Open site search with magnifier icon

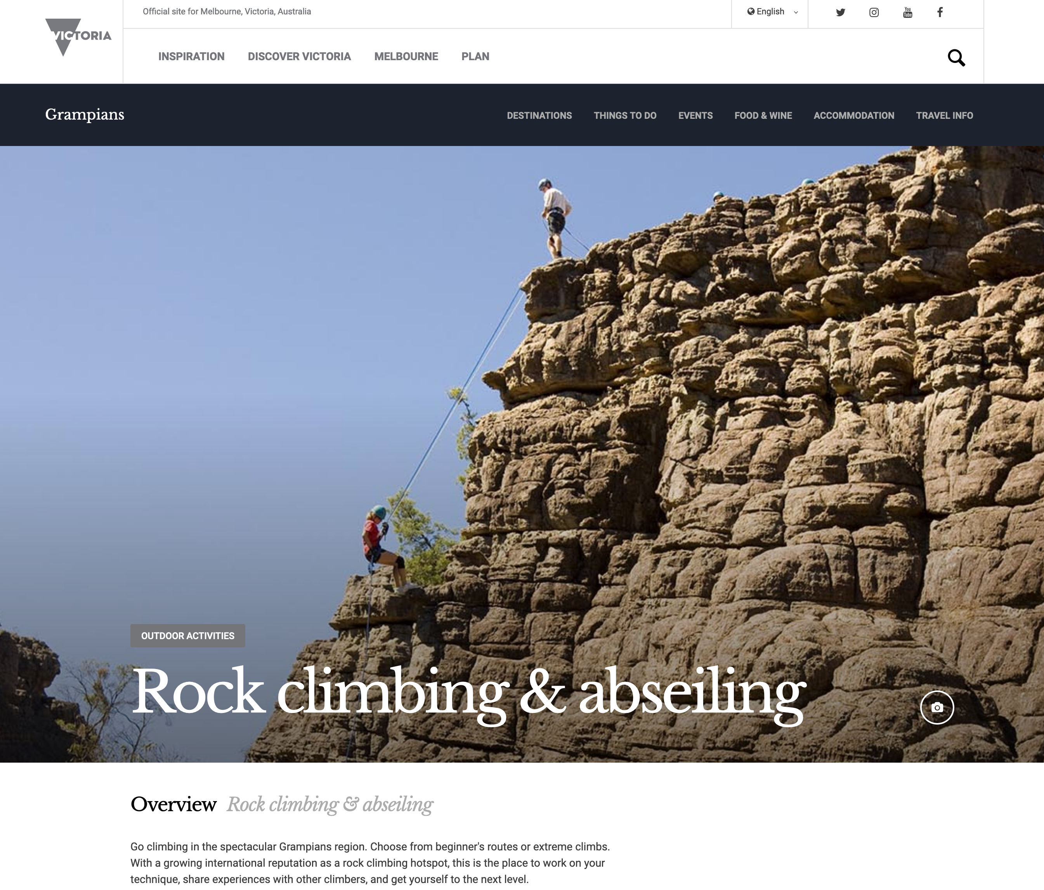click(x=956, y=57)
